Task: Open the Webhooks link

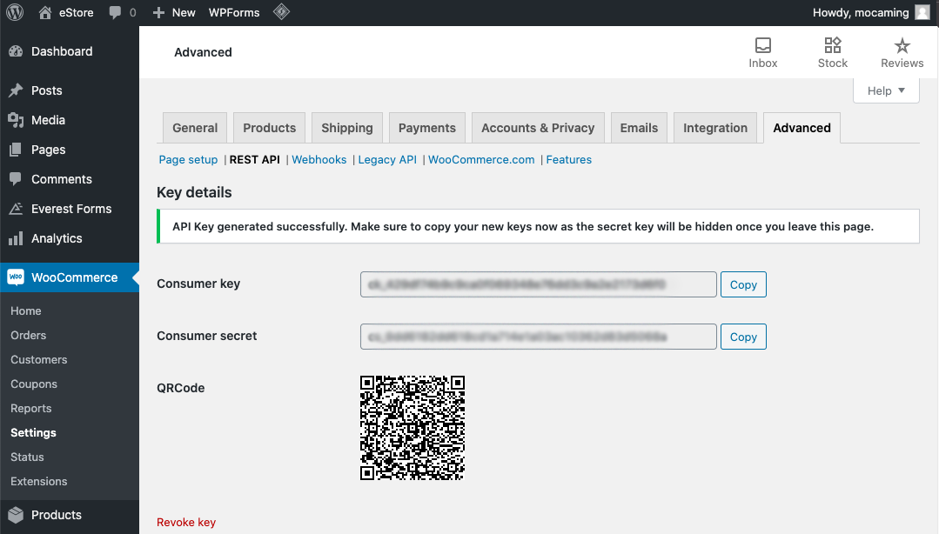Action: 319,160
